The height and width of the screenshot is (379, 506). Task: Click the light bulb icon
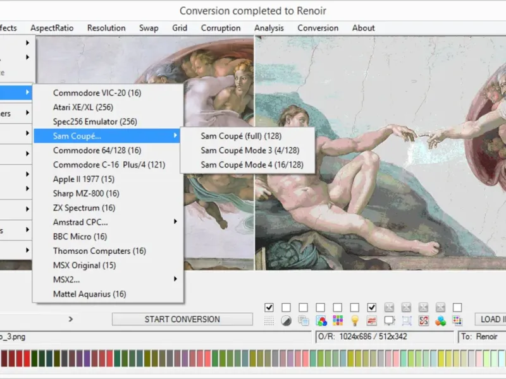click(x=355, y=321)
